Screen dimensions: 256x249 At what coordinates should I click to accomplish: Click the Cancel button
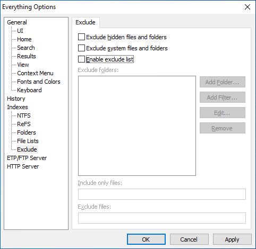coord(189,239)
